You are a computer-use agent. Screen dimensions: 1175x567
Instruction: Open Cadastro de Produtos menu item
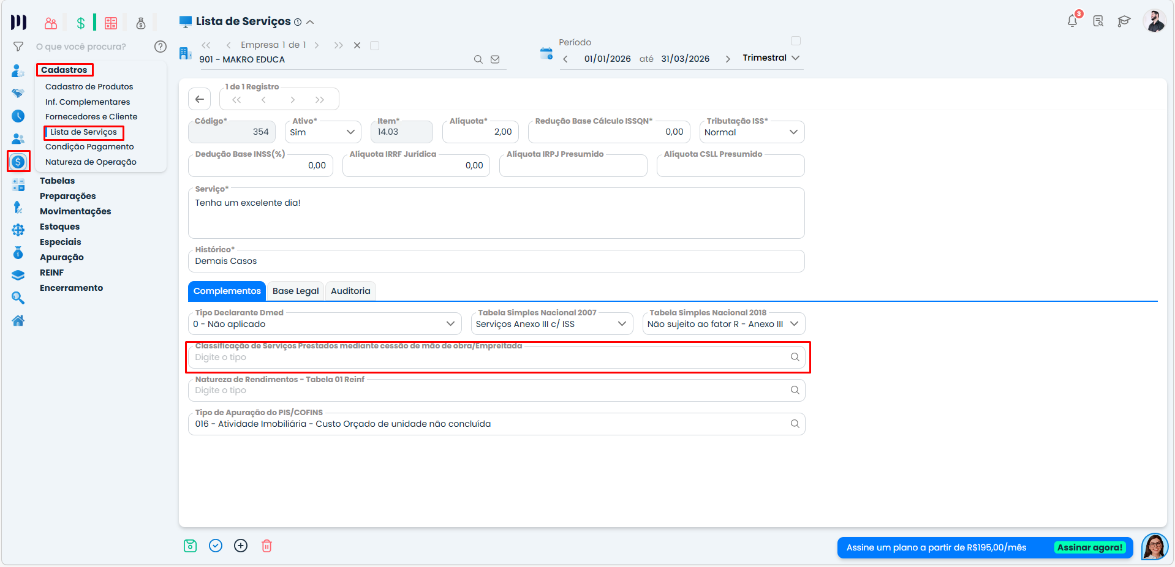(x=89, y=86)
